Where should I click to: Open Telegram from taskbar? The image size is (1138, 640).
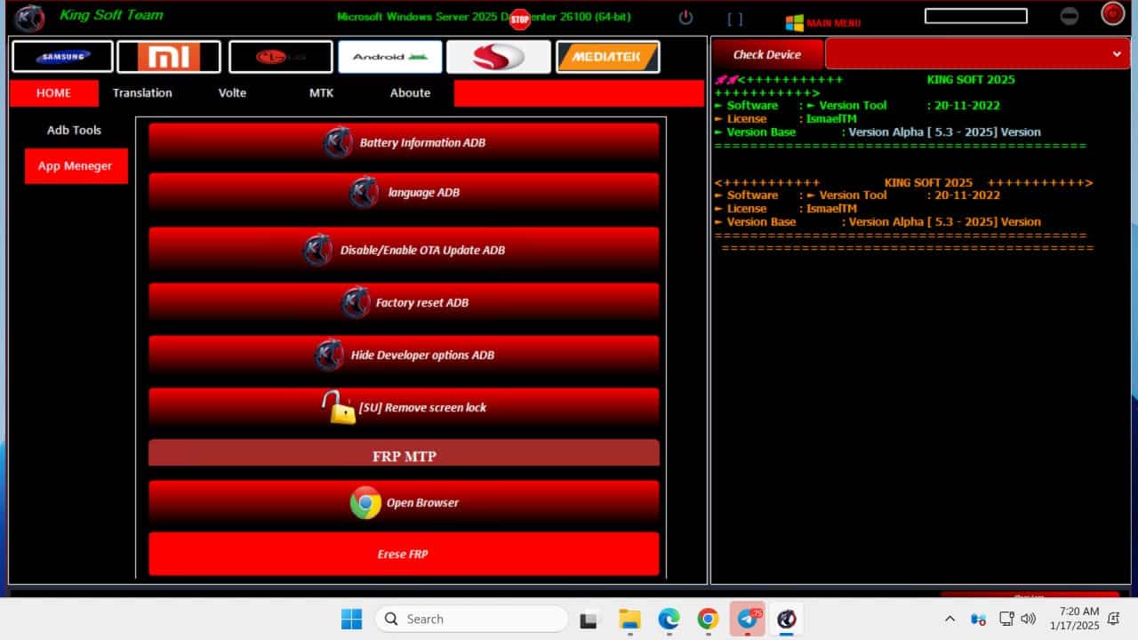[x=748, y=619]
